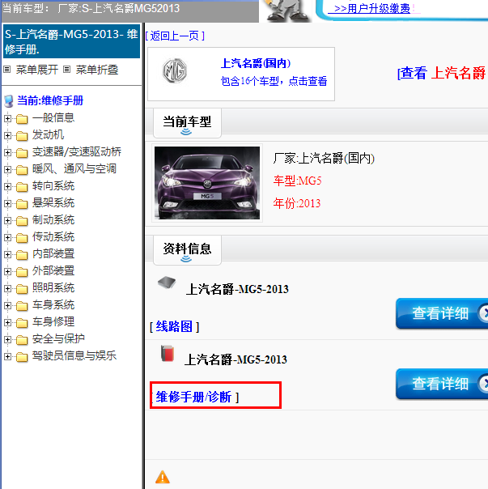Select the 资料信息 tab
Screen dimensions: 488x489
click(x=187, y=250)
